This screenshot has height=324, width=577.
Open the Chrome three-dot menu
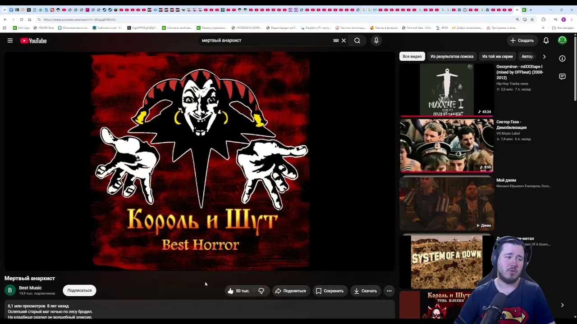coord(571,19)
